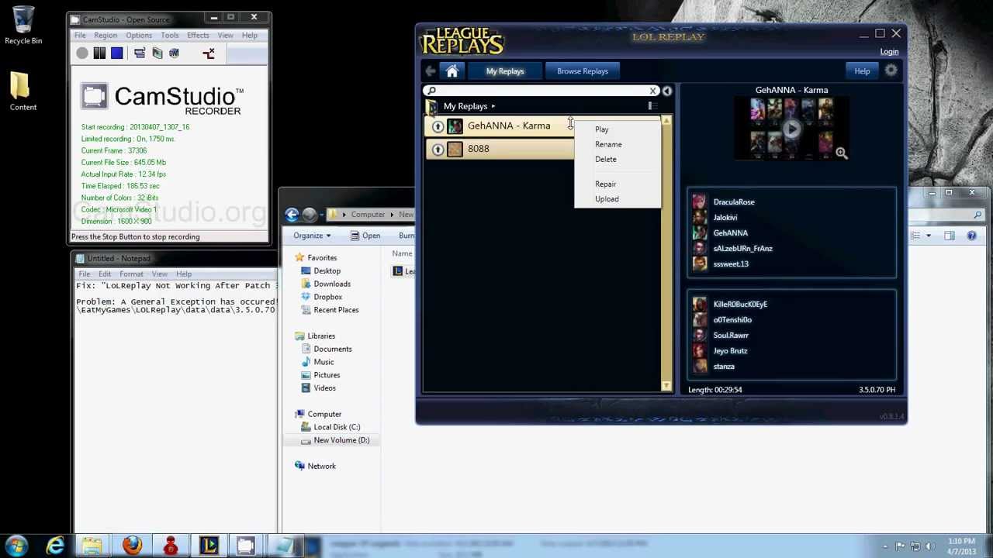Choose Upload from the context menu
The height and width of the screenshot is (558, 993).
click(607, 198)
